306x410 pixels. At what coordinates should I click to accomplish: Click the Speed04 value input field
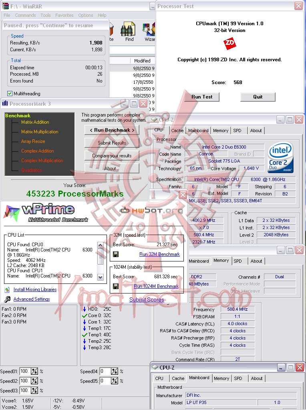point(105,371)
